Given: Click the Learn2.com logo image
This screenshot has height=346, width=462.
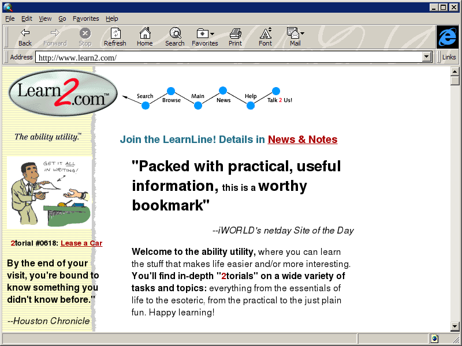Looking at the screenshot, I should tap(62, 93).
